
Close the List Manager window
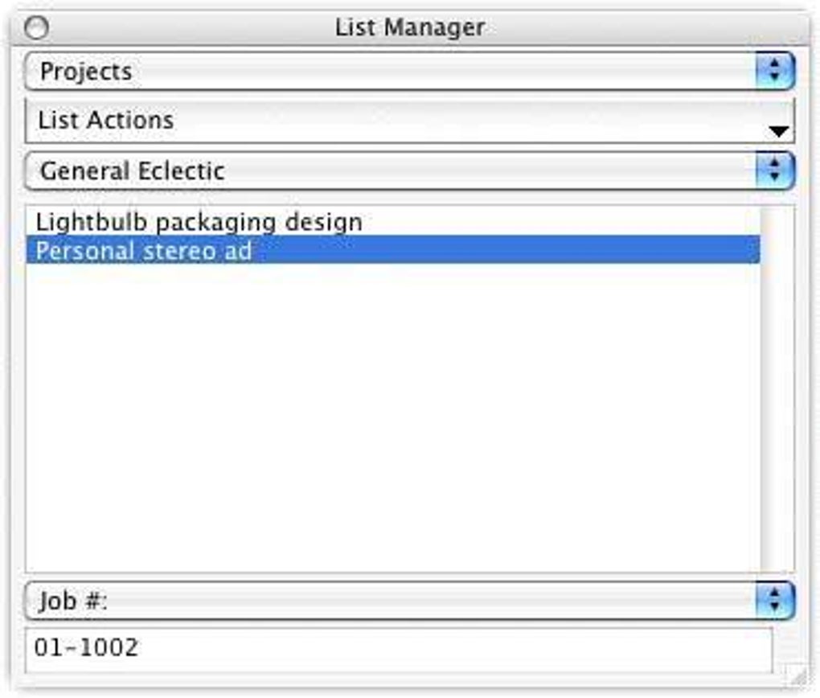tap(37, 28)
